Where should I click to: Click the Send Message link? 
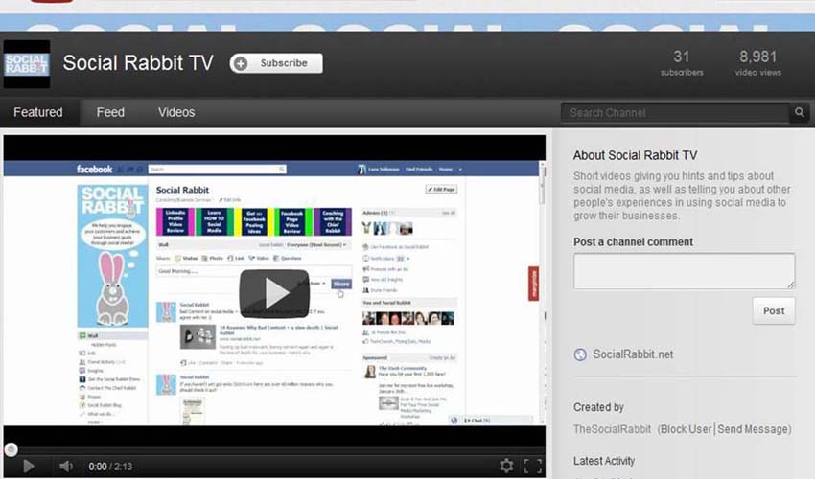click(753, 429)
